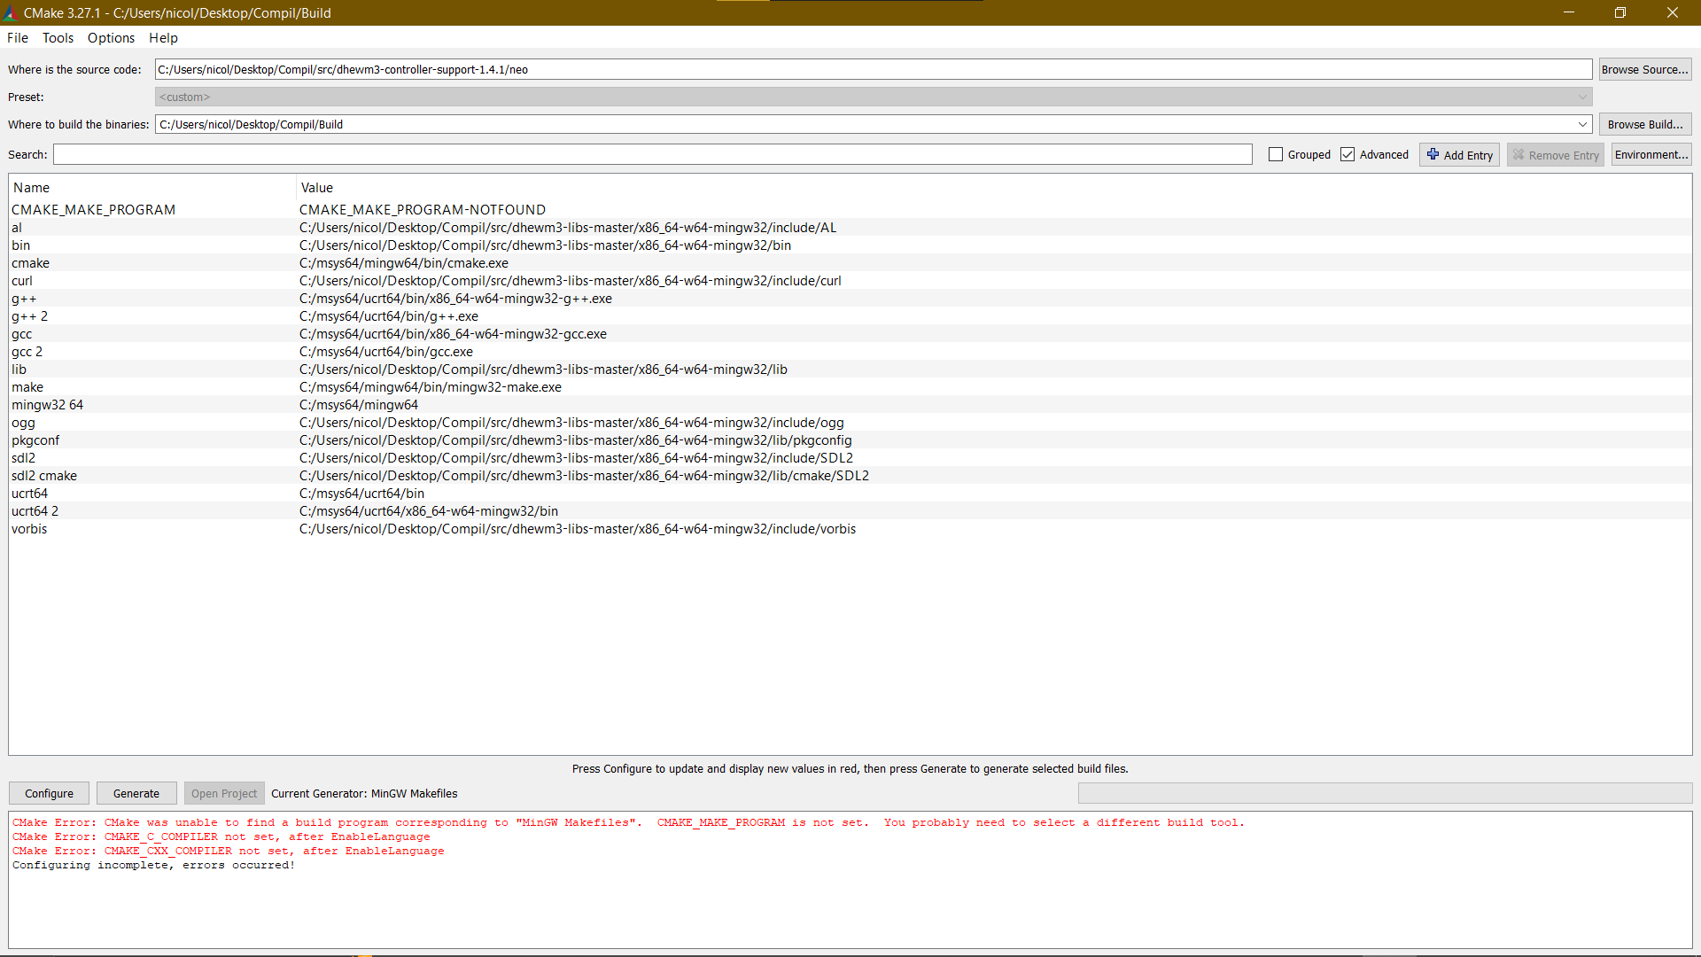The image size is (1701, 957).
Task: Open the Tools menu
Action: (x=58, y=38)
